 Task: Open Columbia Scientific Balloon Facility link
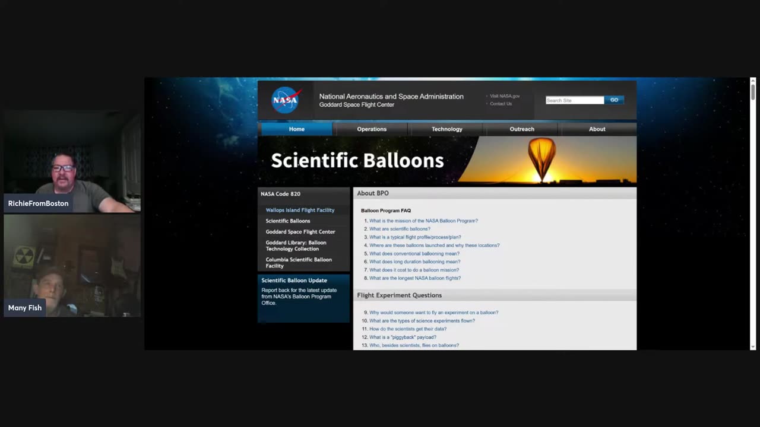coord(299,263)
